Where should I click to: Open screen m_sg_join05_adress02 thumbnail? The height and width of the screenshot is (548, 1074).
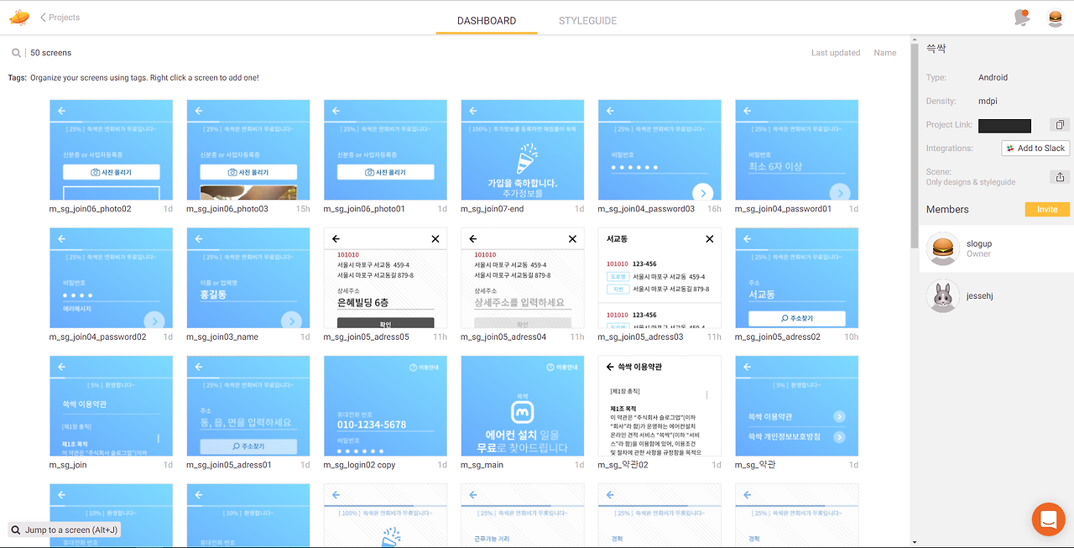pos(796,278)
